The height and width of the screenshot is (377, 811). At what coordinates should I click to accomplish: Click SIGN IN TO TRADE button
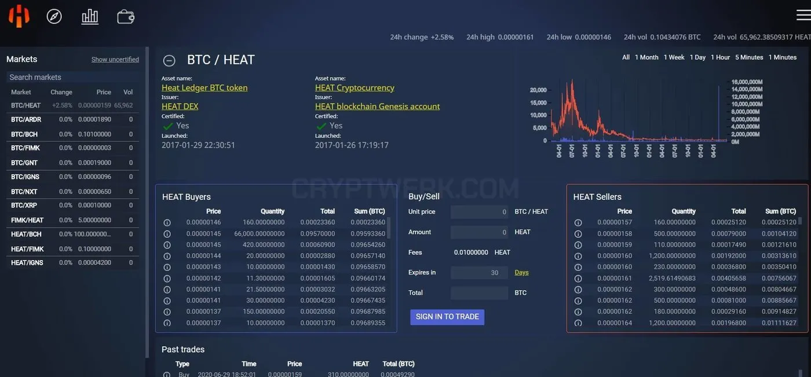click(447, 317)
